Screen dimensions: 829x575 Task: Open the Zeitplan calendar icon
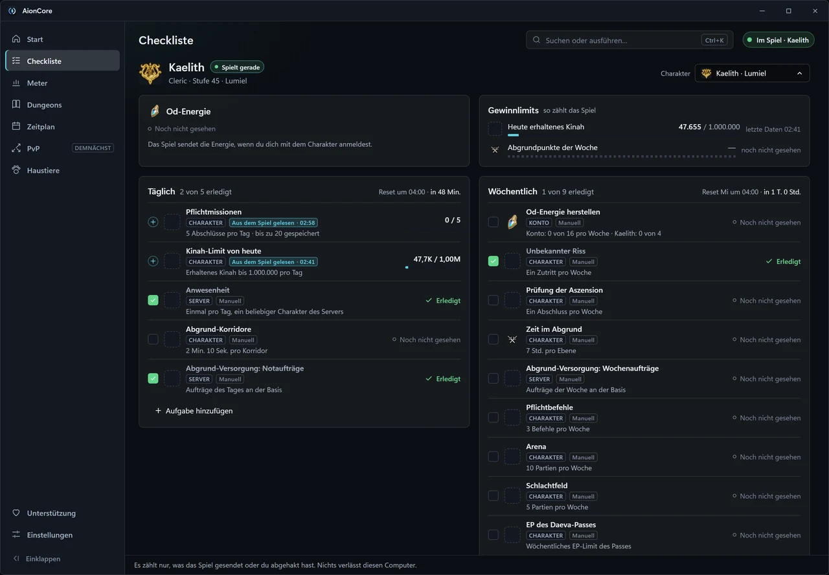tap(16, 127)
